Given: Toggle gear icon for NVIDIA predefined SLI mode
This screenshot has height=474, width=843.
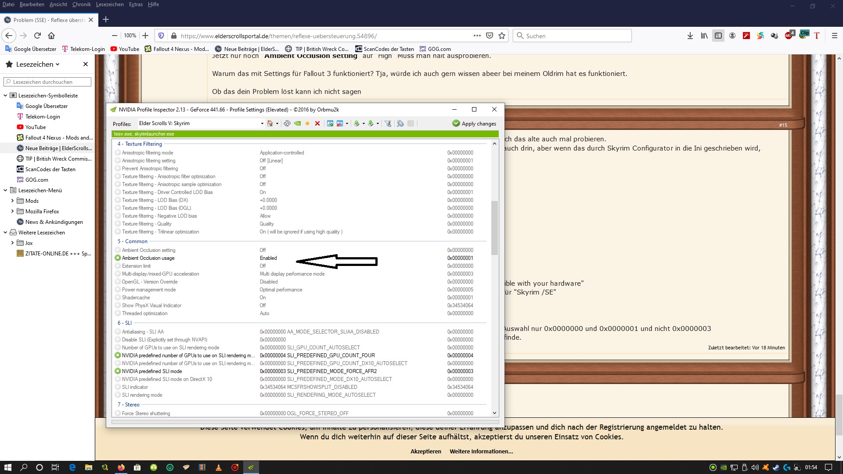Looking at the screenshot, I should coord(118,371).
